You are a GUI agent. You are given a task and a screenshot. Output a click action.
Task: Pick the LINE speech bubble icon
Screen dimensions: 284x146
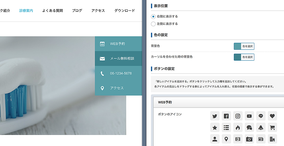click(x=261, y=116)
